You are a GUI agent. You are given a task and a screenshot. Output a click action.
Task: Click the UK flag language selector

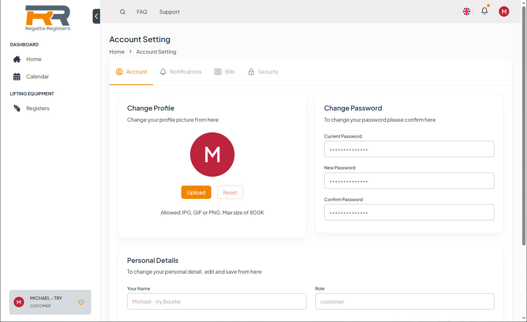click(466, 11)
